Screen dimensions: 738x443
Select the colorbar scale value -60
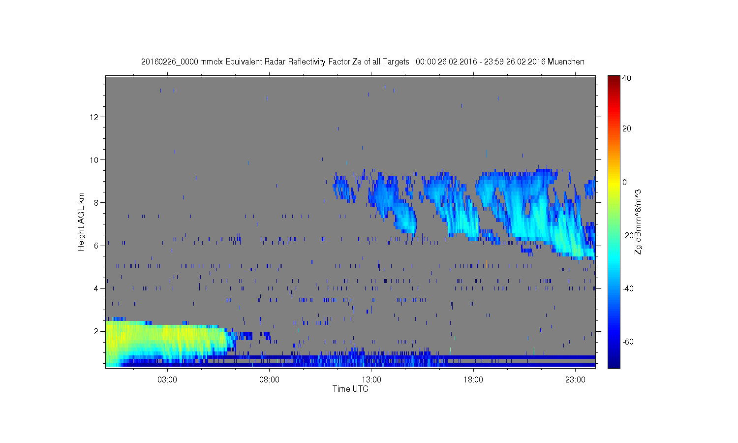click(x=628, y=342)
